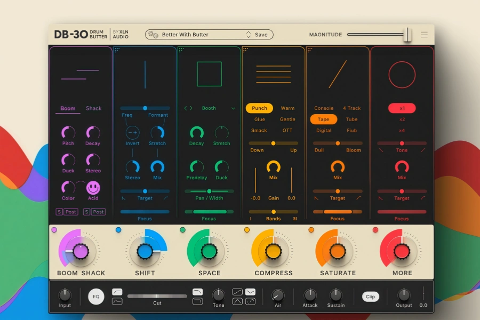Select the Punch compressor mode
The width and height of the screenshot is (480, 320).
pyautogui.click(x=259, y=108)
